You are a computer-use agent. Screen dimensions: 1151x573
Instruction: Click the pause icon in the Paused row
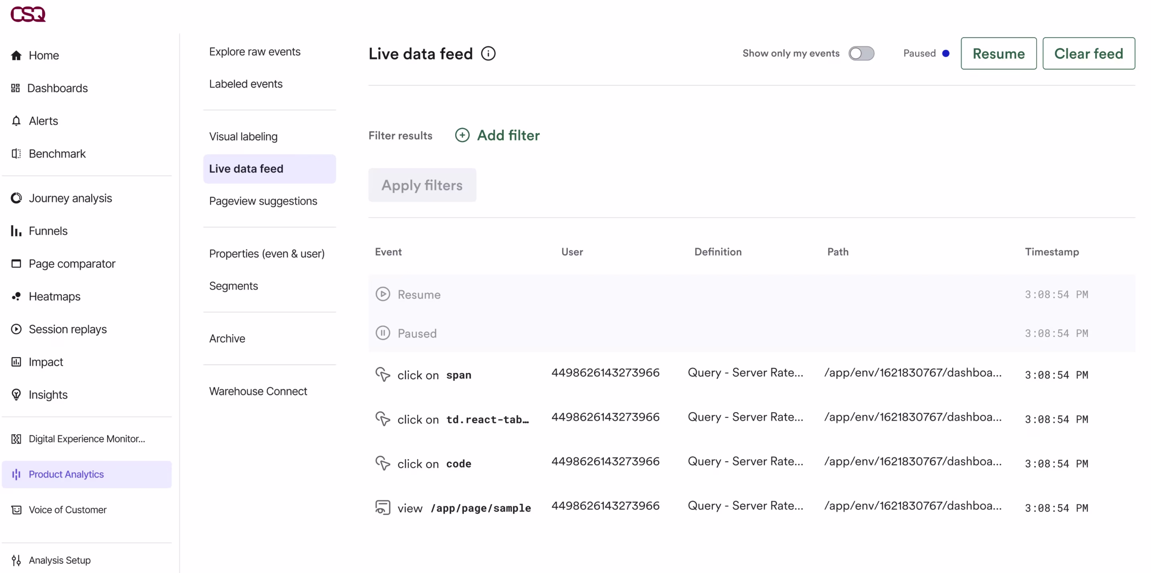[x=382, y=333]
